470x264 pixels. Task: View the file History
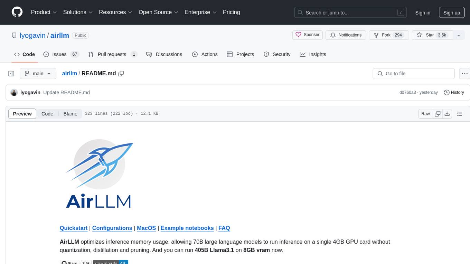tap(454, 93)
